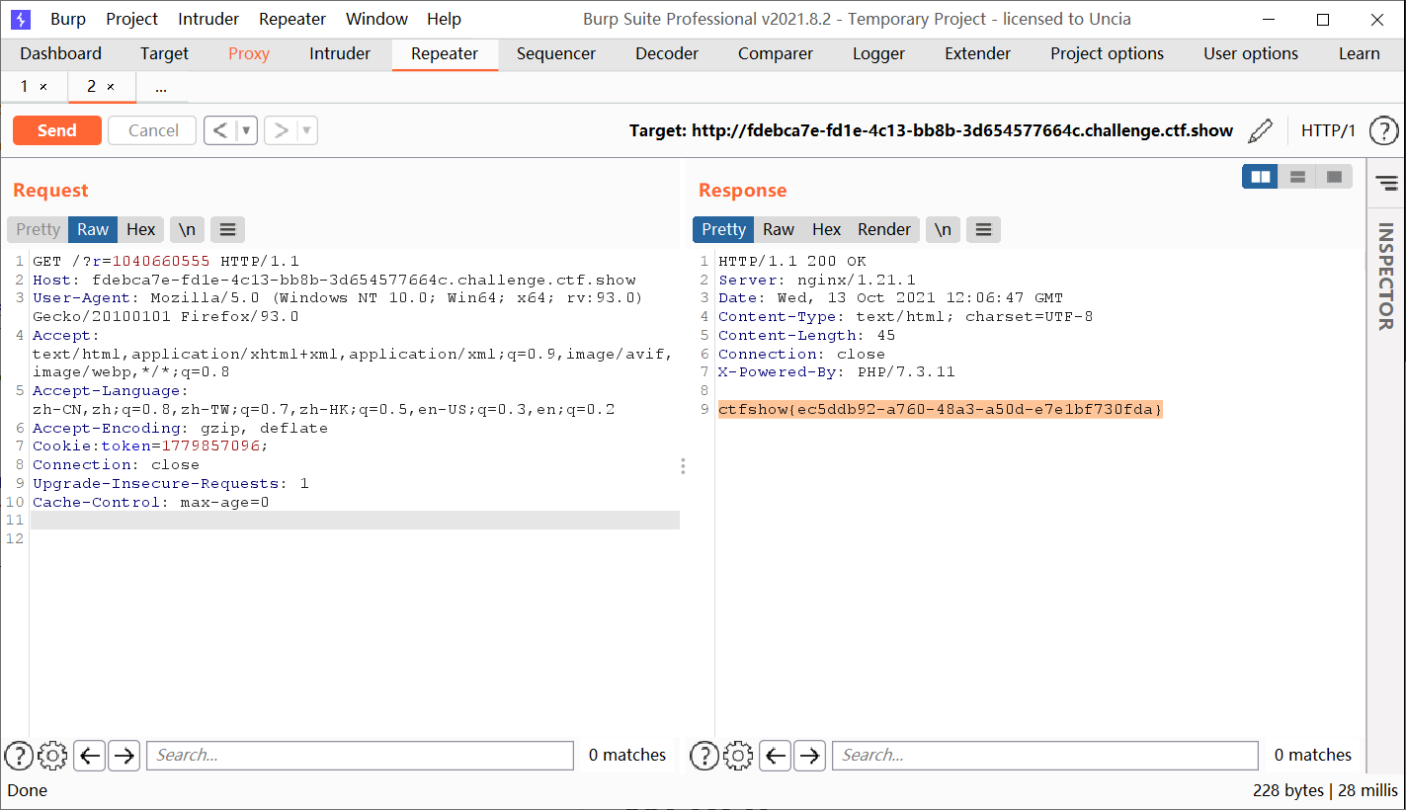Click the pencil icon to edit the target
Screen dimensions: 1406x810
tap(1261, 130)
